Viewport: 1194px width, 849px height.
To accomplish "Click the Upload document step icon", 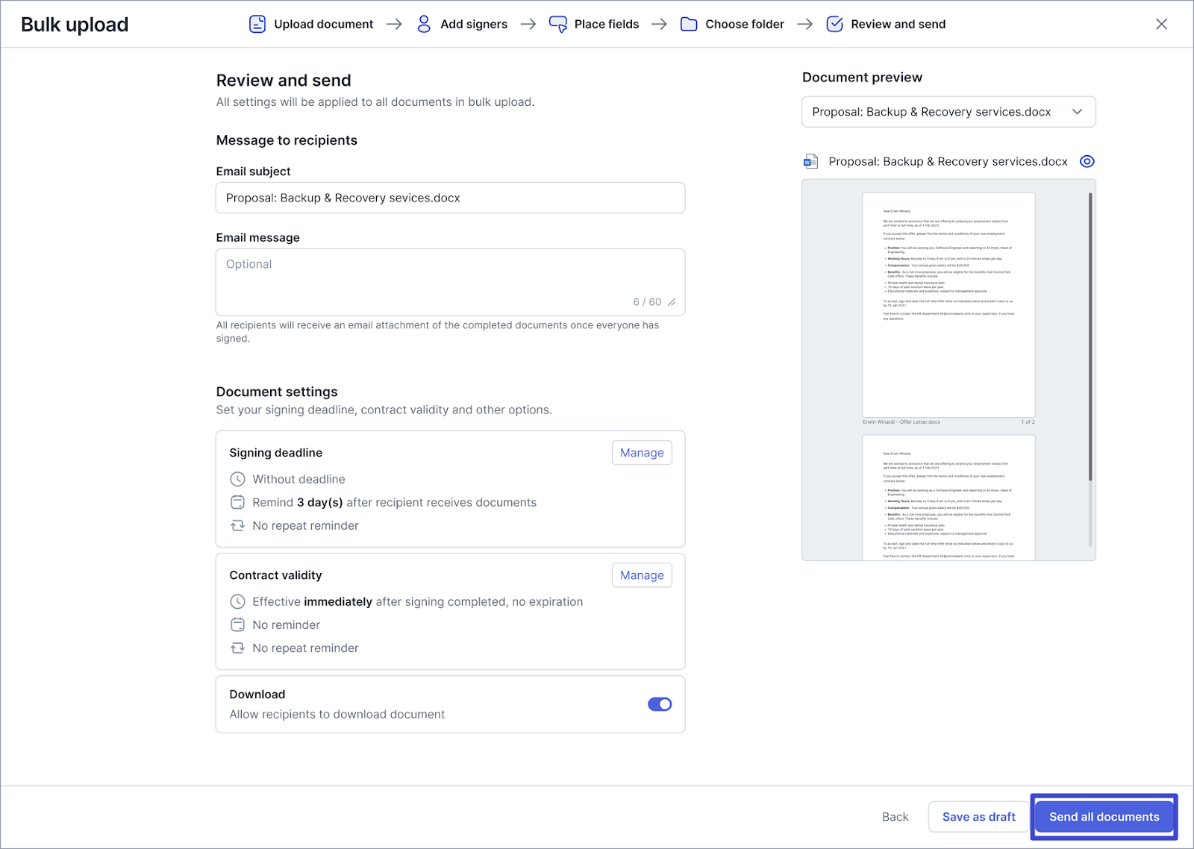I will coord(257,24).
